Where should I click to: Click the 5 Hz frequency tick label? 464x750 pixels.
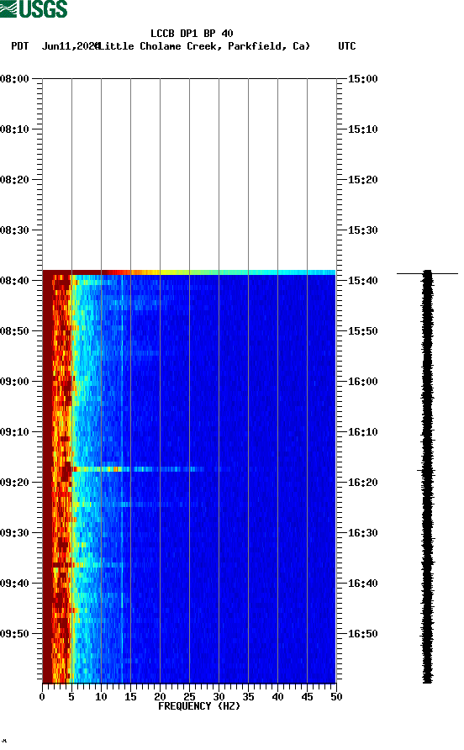click(71, 697)
